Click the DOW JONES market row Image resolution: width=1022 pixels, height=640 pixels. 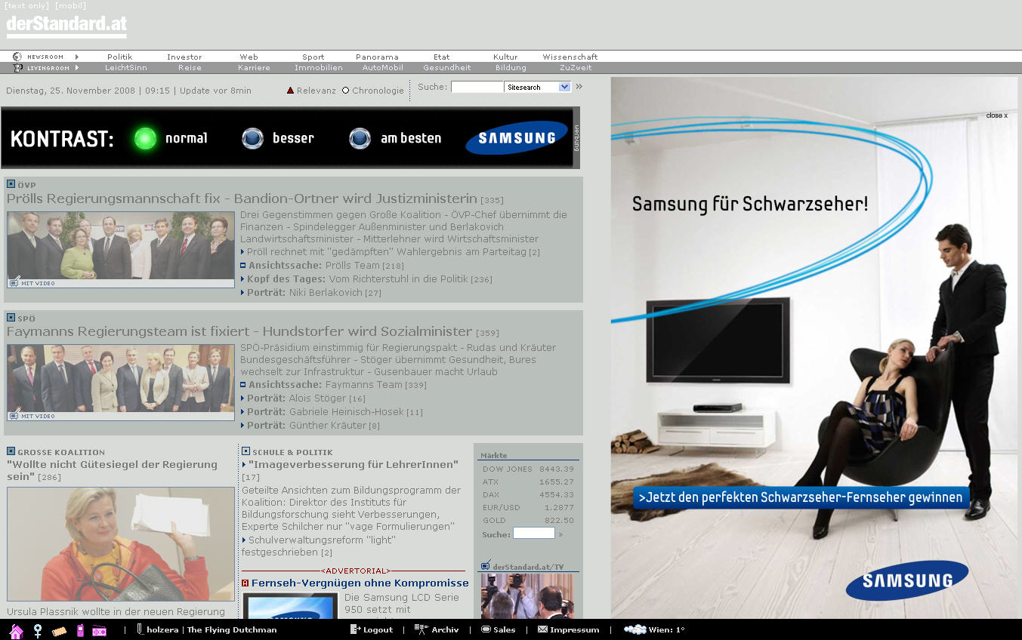tap(528, 469)
